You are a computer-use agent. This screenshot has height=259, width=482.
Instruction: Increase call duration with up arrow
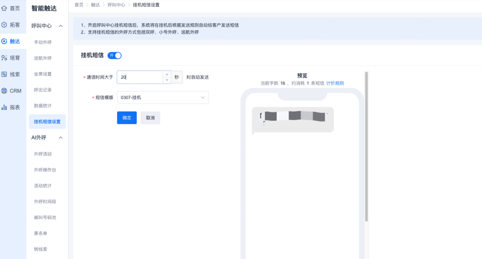tap(166, 74)
